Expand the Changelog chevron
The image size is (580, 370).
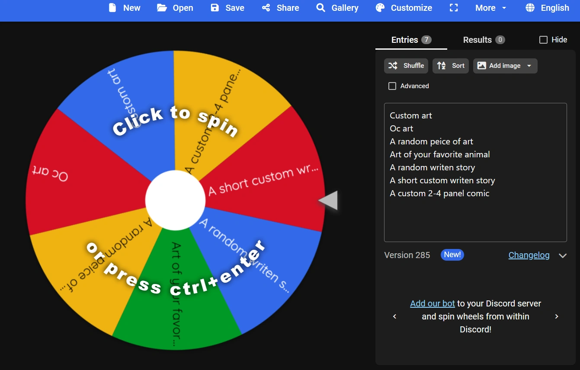pos(563,255)
